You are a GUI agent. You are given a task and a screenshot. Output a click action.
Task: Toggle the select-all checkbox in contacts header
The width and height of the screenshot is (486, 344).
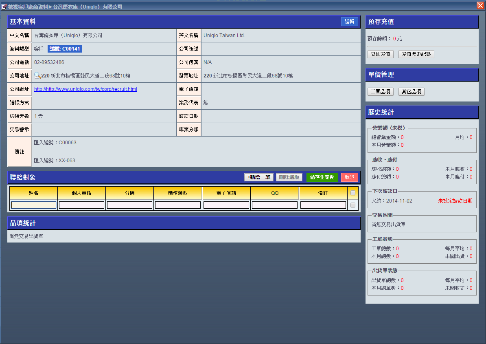click(x=353, y=193)
